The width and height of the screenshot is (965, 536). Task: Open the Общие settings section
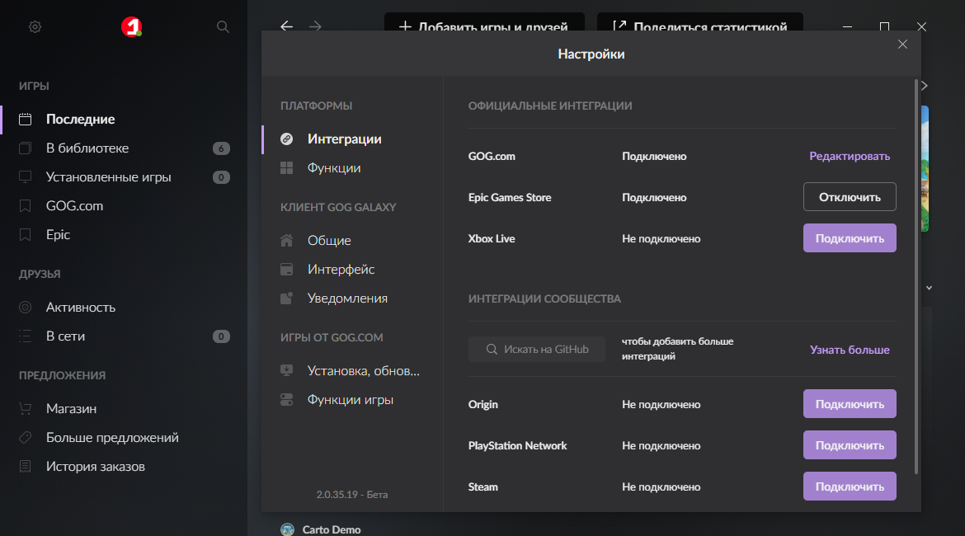tap(329, 240)
